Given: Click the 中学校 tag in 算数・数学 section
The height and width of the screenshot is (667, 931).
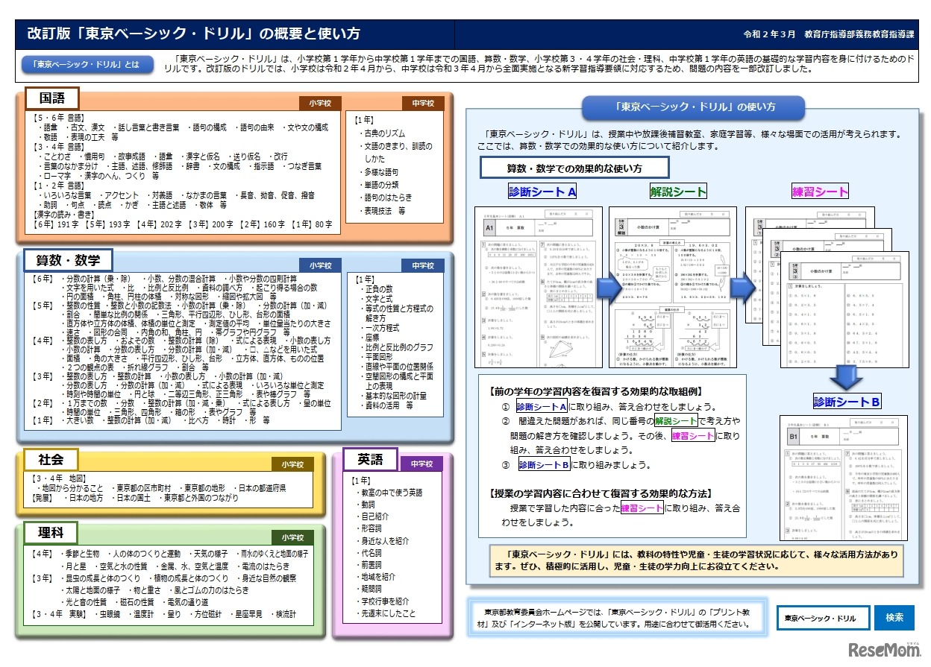Looking at the screenshot, I should click(423, 265).
